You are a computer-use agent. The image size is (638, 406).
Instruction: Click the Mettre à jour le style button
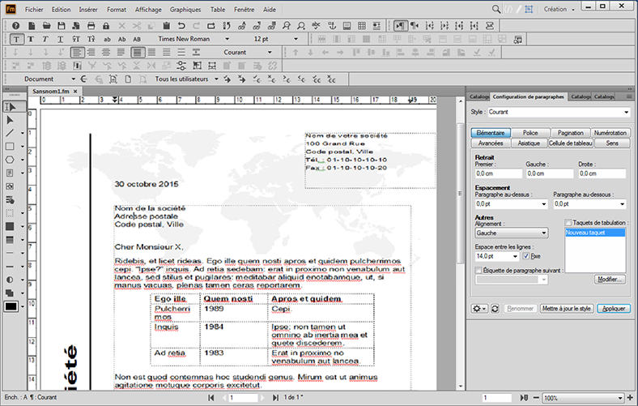click(x=568, y=309)
